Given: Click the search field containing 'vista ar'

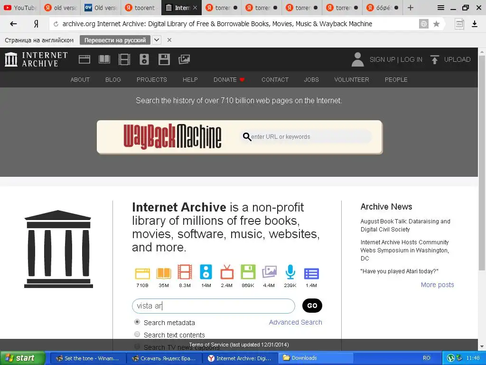Looking at the screenshot, I should click(x=213, y=306).
